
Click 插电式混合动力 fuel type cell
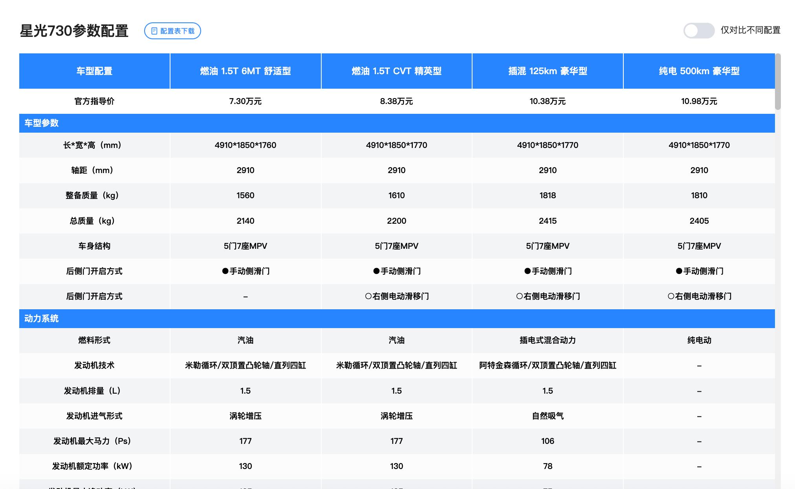pos(548,340)
